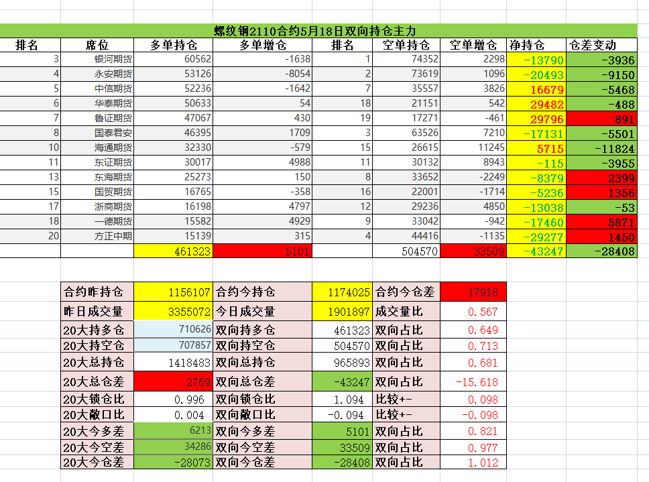The image size is (649, 482).
Task: Click the 净持仓 column header
Action: click(x=526, y=45)
